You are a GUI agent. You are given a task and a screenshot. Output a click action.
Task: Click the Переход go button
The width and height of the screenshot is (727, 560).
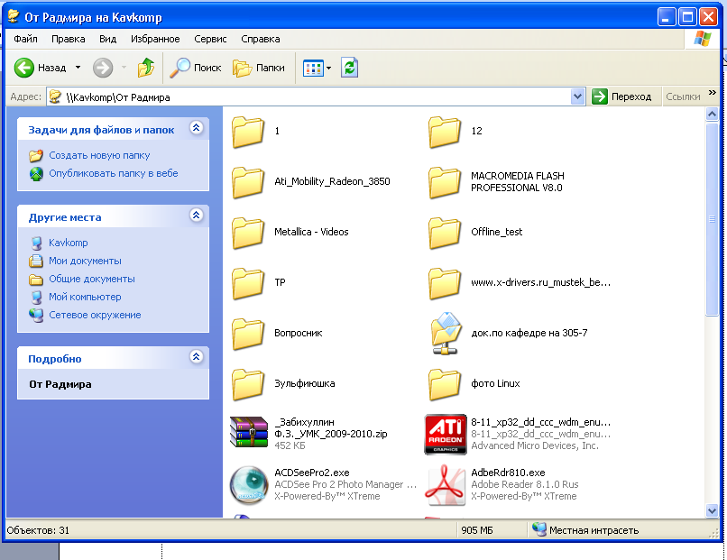[622, 96]
